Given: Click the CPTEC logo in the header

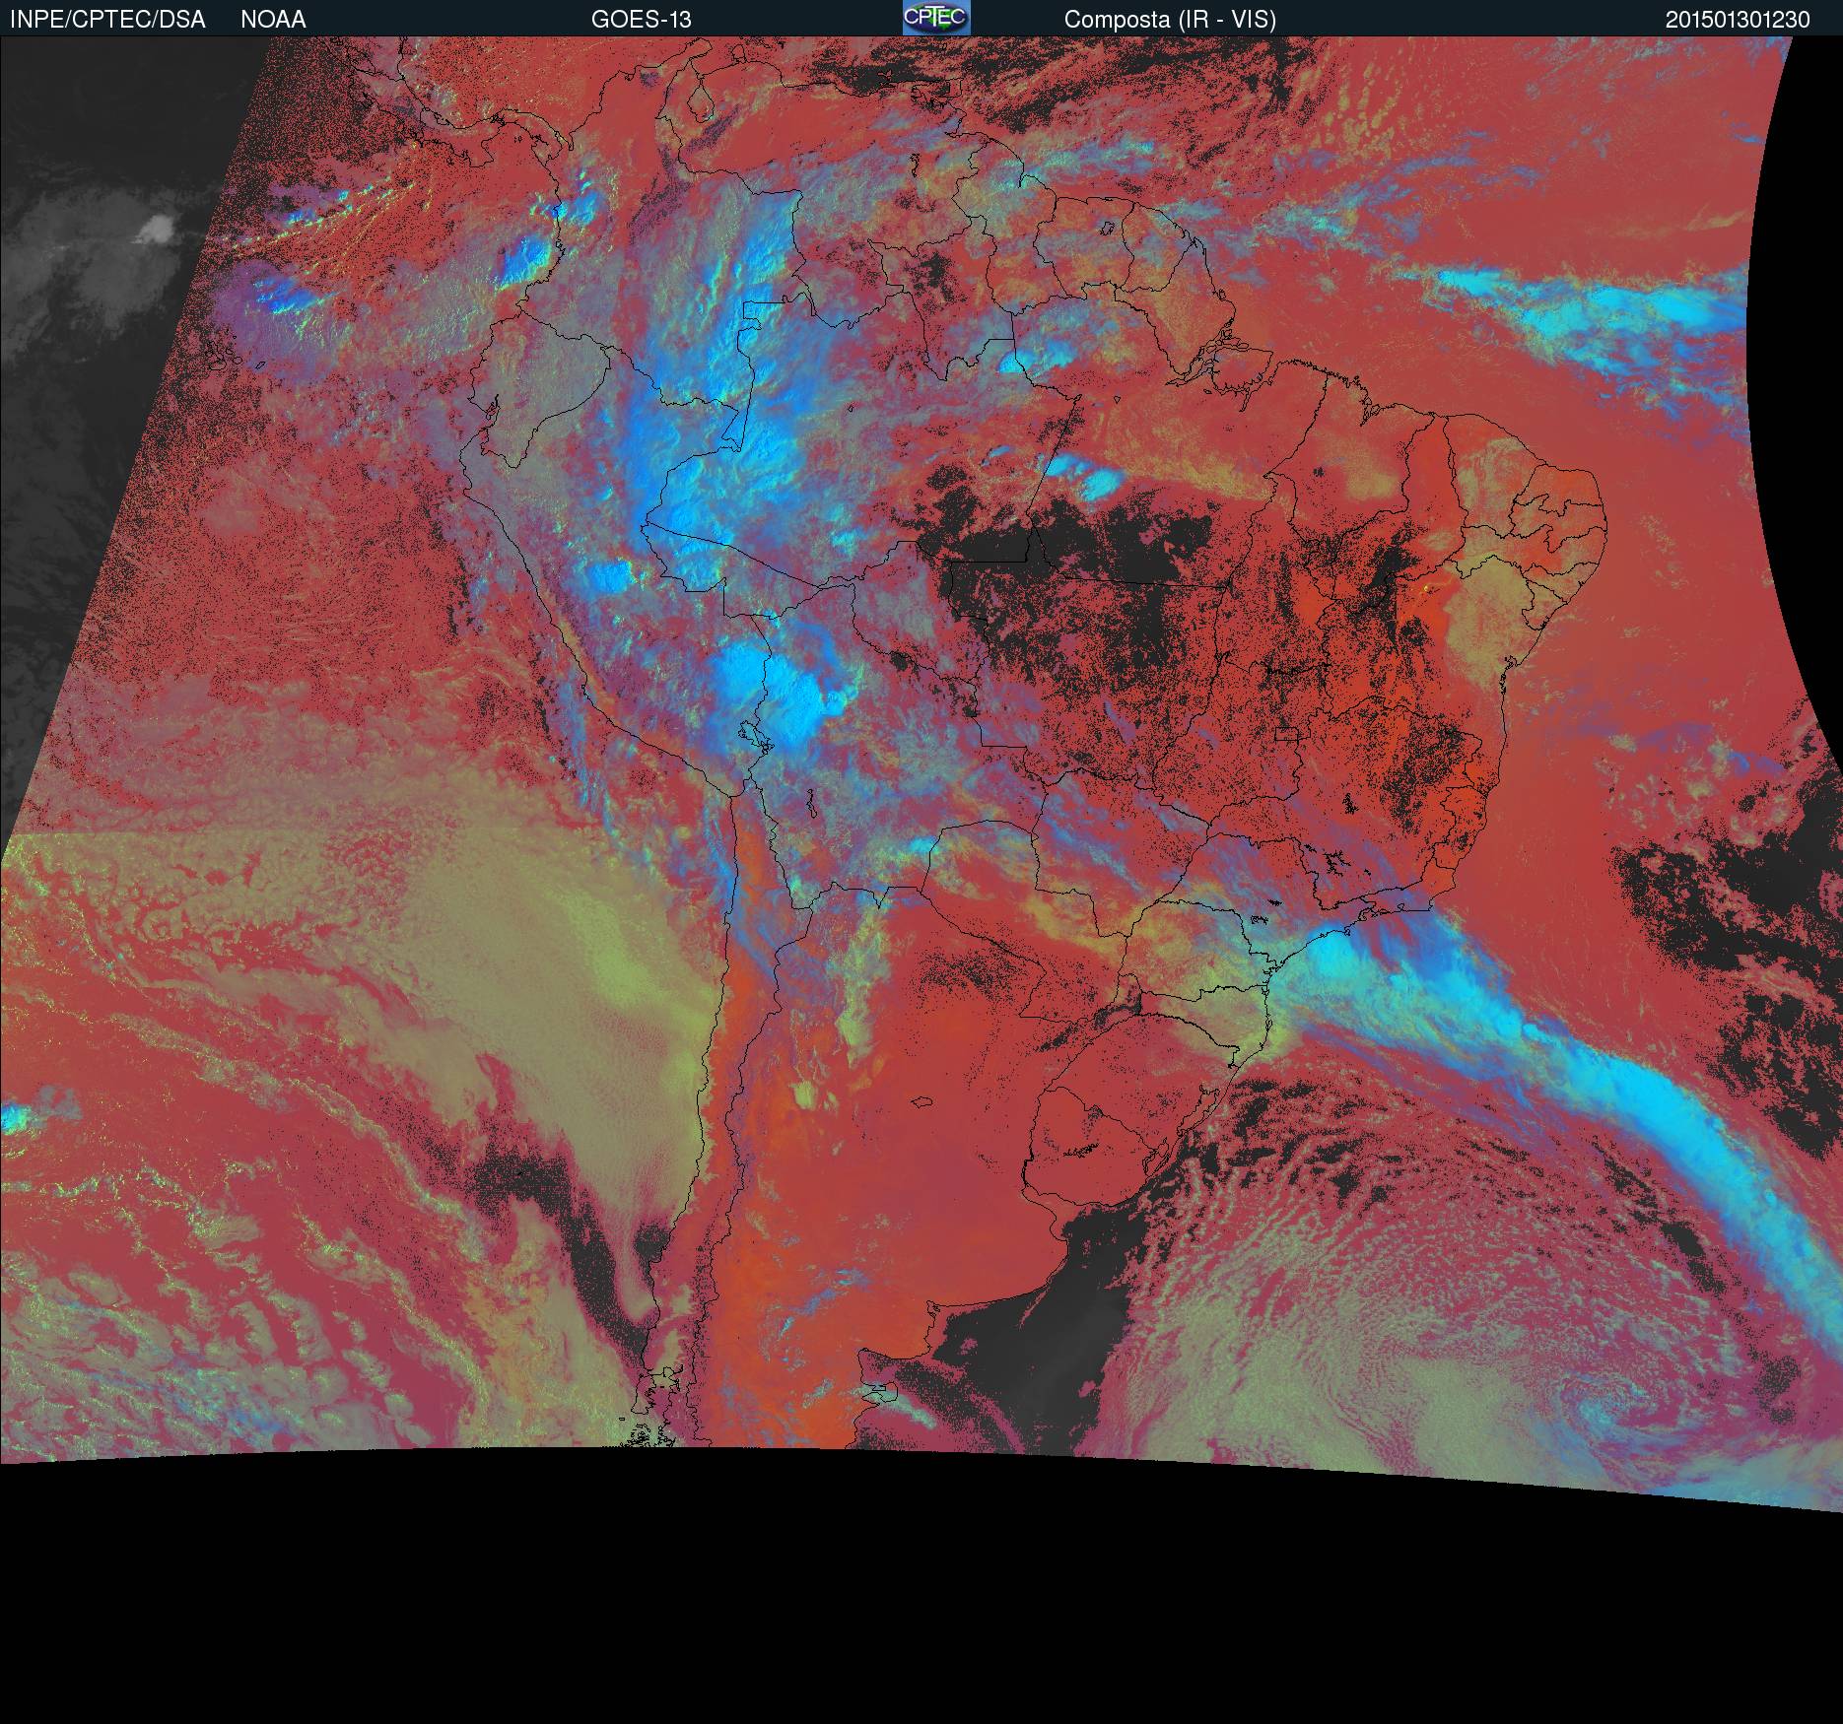Looking at the screenshot, I should pyautogui.click(x=936, y=18).
